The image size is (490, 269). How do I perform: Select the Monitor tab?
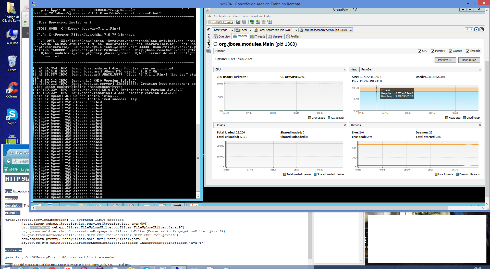[240, 36]
